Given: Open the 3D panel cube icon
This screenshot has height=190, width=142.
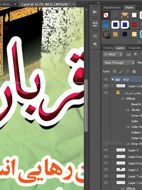Looking at the screenshot, I should (95, 24).
